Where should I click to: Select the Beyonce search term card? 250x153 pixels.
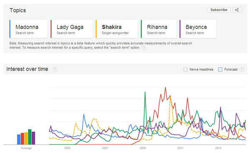click(197, 29)
